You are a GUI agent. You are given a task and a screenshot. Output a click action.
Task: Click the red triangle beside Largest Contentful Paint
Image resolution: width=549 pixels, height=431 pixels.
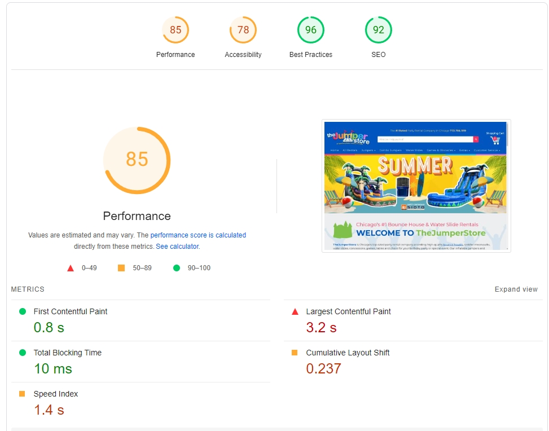point(295,311)
